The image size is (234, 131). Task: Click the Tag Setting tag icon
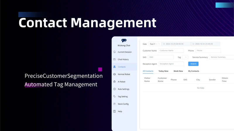tap(114, 96)
